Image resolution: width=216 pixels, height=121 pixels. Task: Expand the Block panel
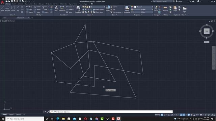[x=114, y=15]
